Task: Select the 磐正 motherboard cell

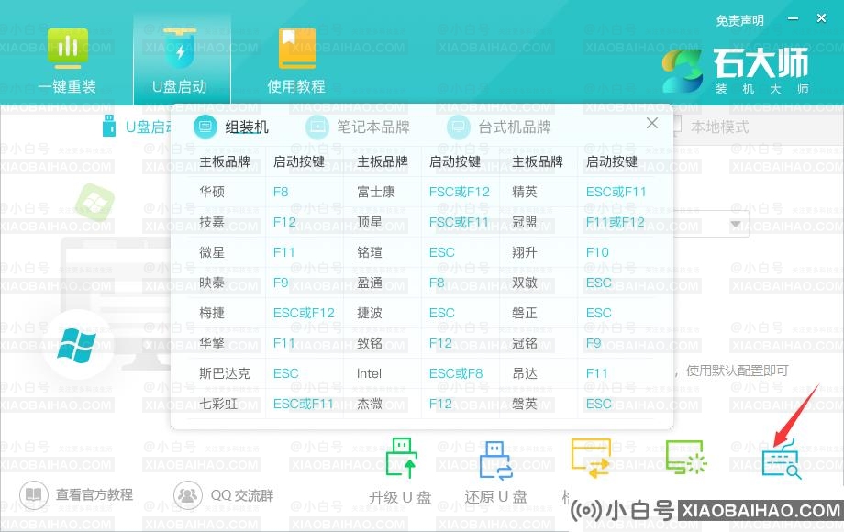Action: pos(524,313)
